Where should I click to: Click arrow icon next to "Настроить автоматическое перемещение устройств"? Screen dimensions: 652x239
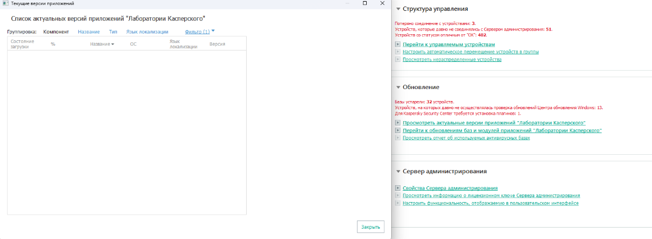coord(398,52)
